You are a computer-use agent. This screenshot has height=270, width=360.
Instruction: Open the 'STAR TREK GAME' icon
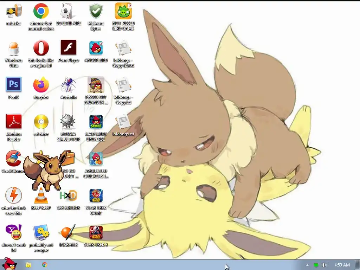[96, 195]
